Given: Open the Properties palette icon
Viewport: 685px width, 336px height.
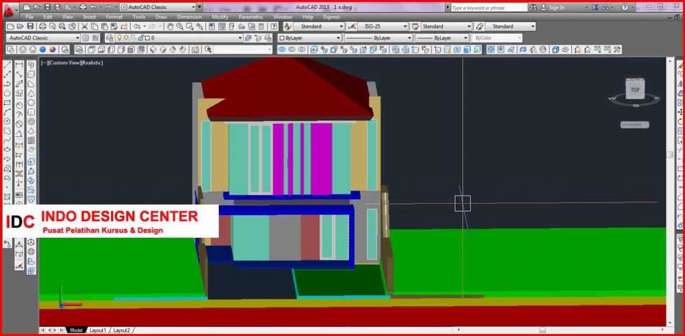Looking at the screenshot, I should click(x=211, y=27).
